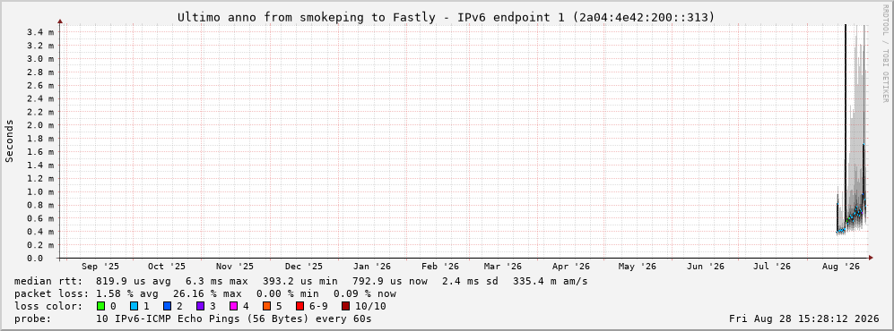Screen dimensions: 894x331
Task: Click the magenta loss color 4 swatch
Action: point(233,306)
